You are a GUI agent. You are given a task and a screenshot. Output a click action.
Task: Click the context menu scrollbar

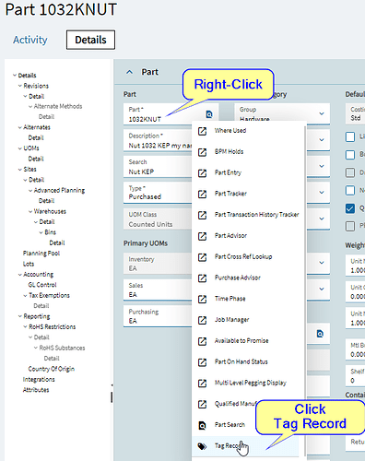tap(305, 289)
